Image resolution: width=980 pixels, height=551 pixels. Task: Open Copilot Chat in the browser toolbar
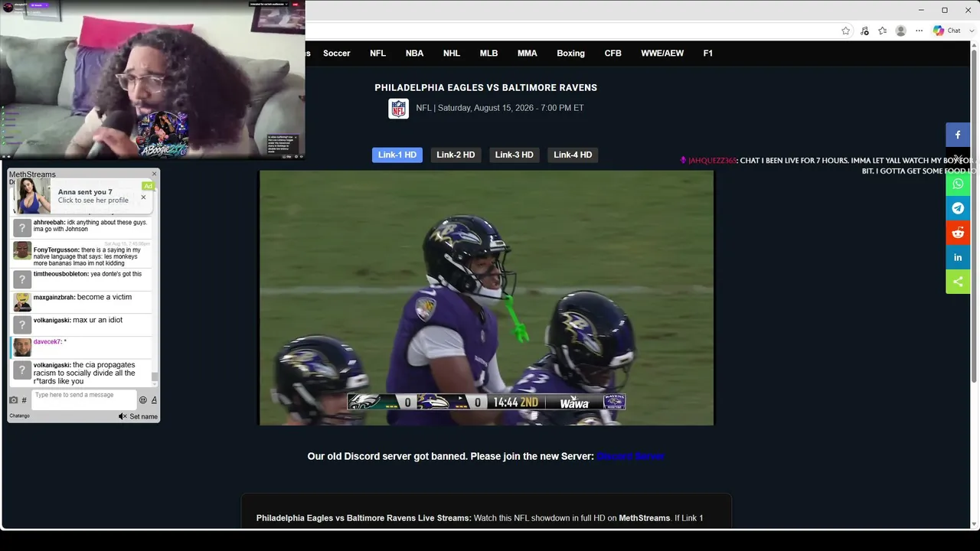coord(947,31)
